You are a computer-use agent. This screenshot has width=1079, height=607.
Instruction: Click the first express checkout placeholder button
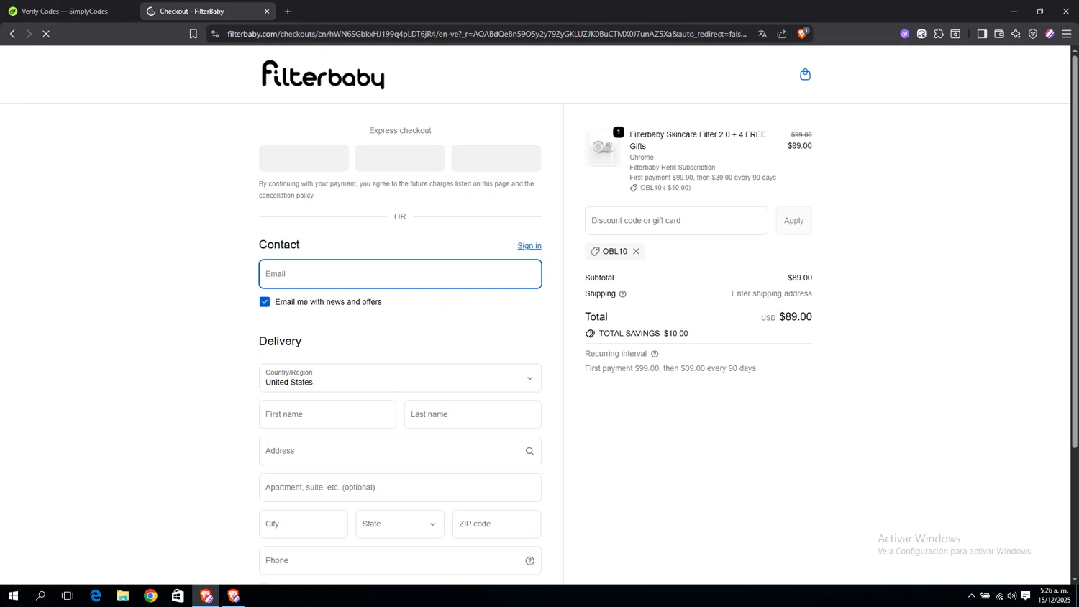point(304,158)
